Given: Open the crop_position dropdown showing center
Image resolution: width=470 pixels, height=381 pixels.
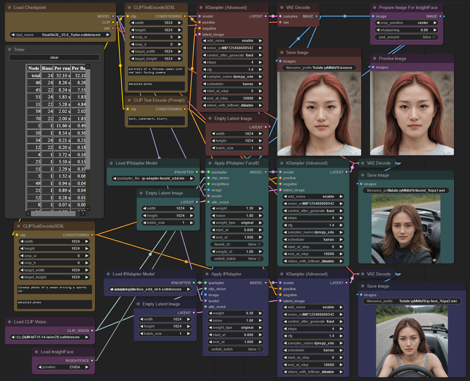Looking at the screenshot, I should click(406, 23).
